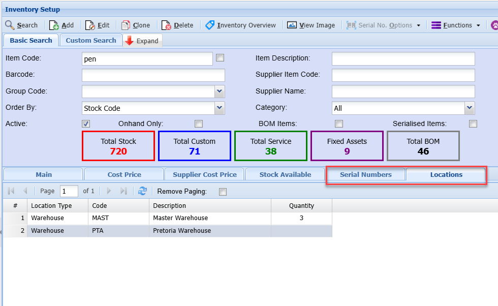
Task: Click the Total Custom 71 box
Action: (x=194, y=146)
